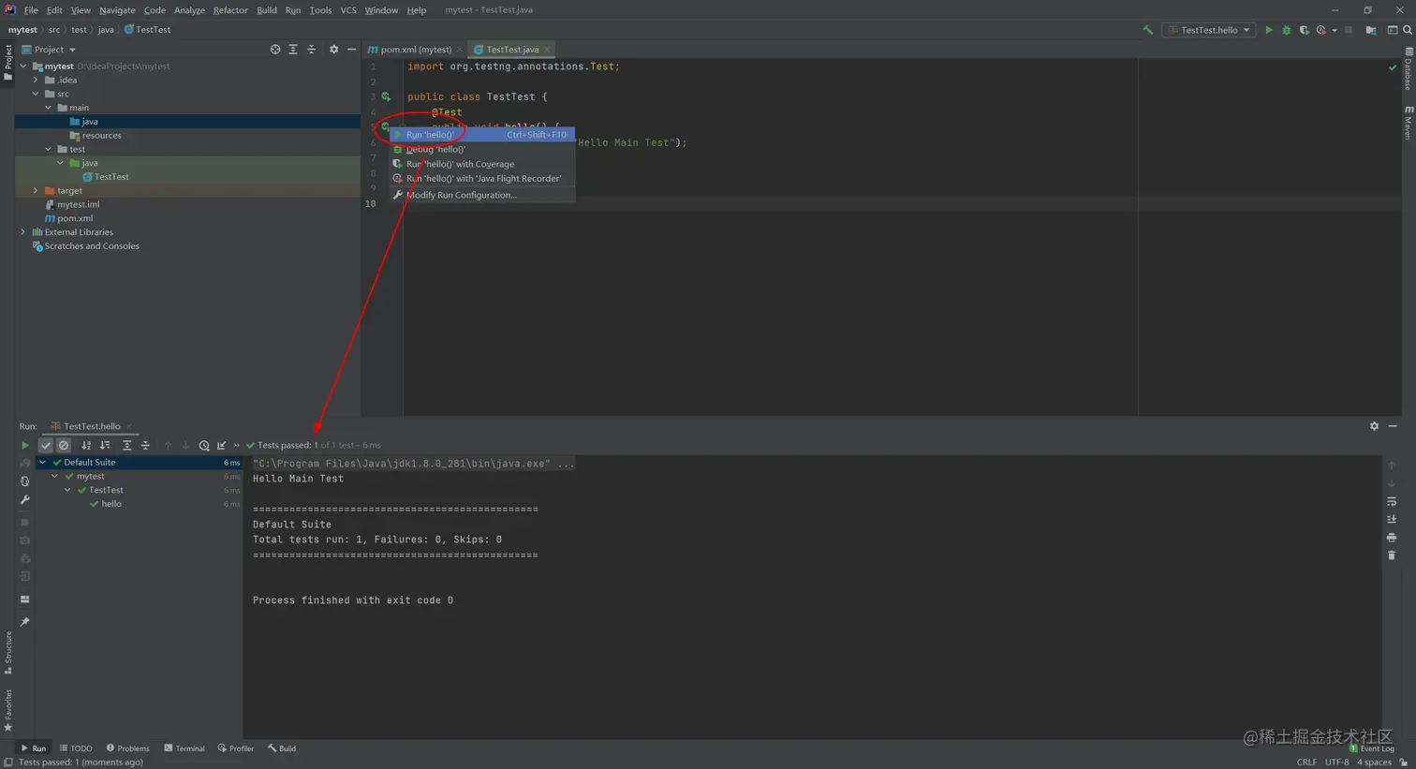Viewport: 1416px width, 769px height.
Task: Clear console output with the trash icon
Action: (x=1392, y=555)
